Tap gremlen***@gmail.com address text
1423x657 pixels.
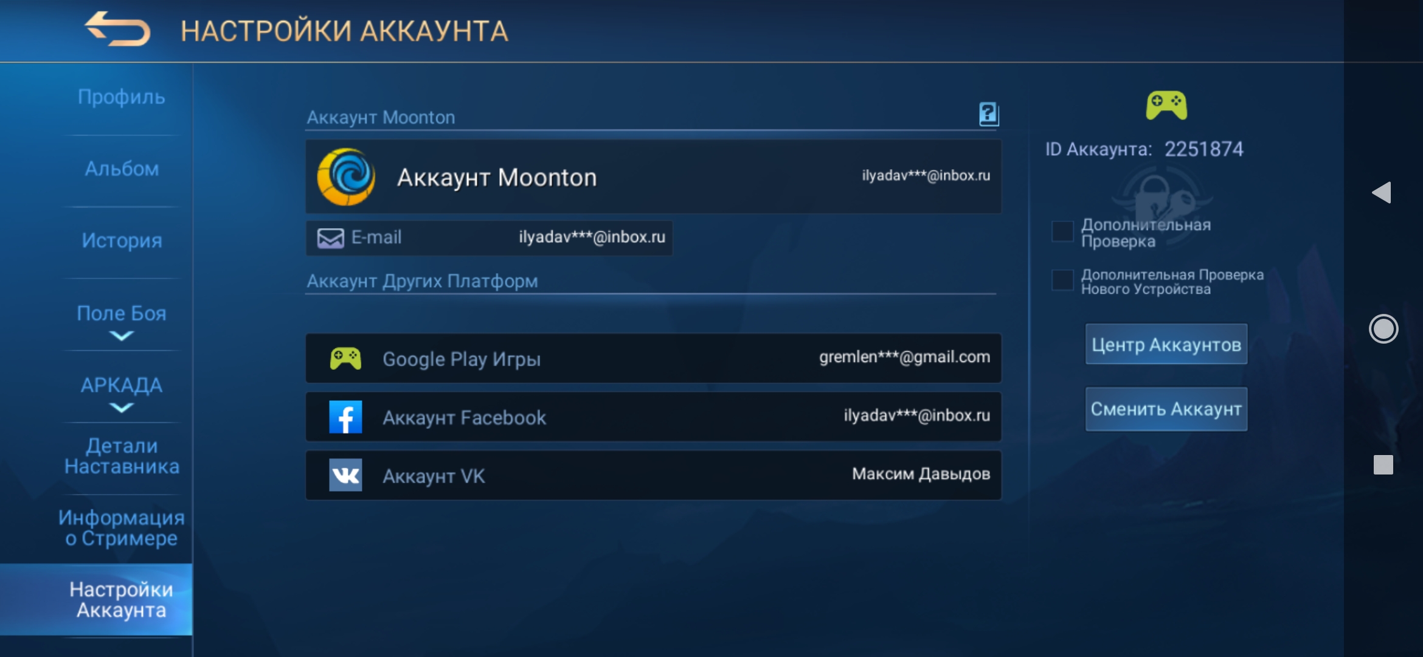tap(904, 357)
